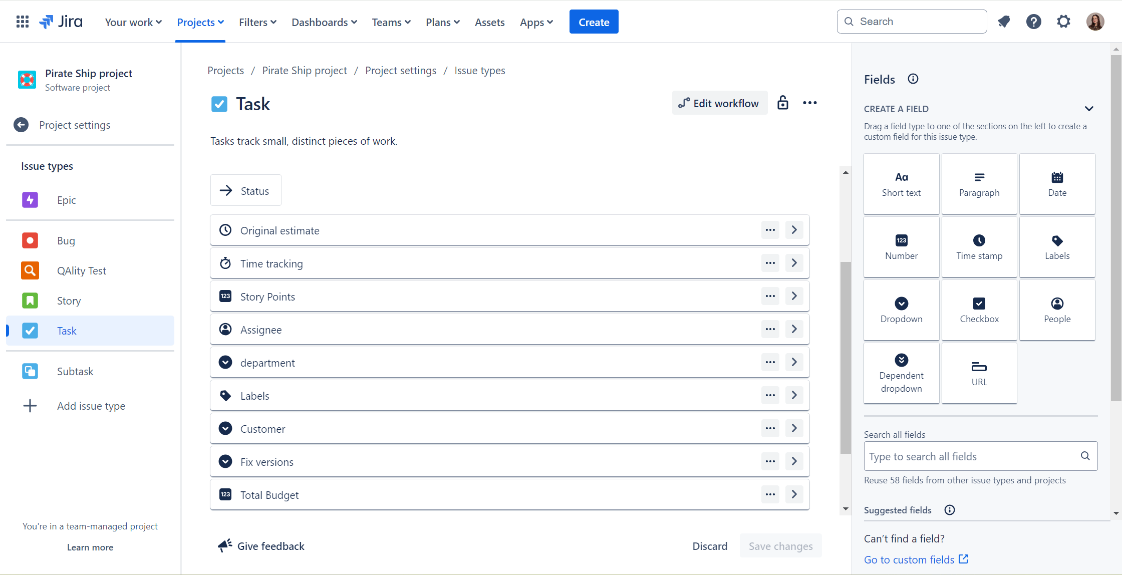The image size is (1122, 575).
Task: Open the Teams menu
Action: tap(391, 22)
